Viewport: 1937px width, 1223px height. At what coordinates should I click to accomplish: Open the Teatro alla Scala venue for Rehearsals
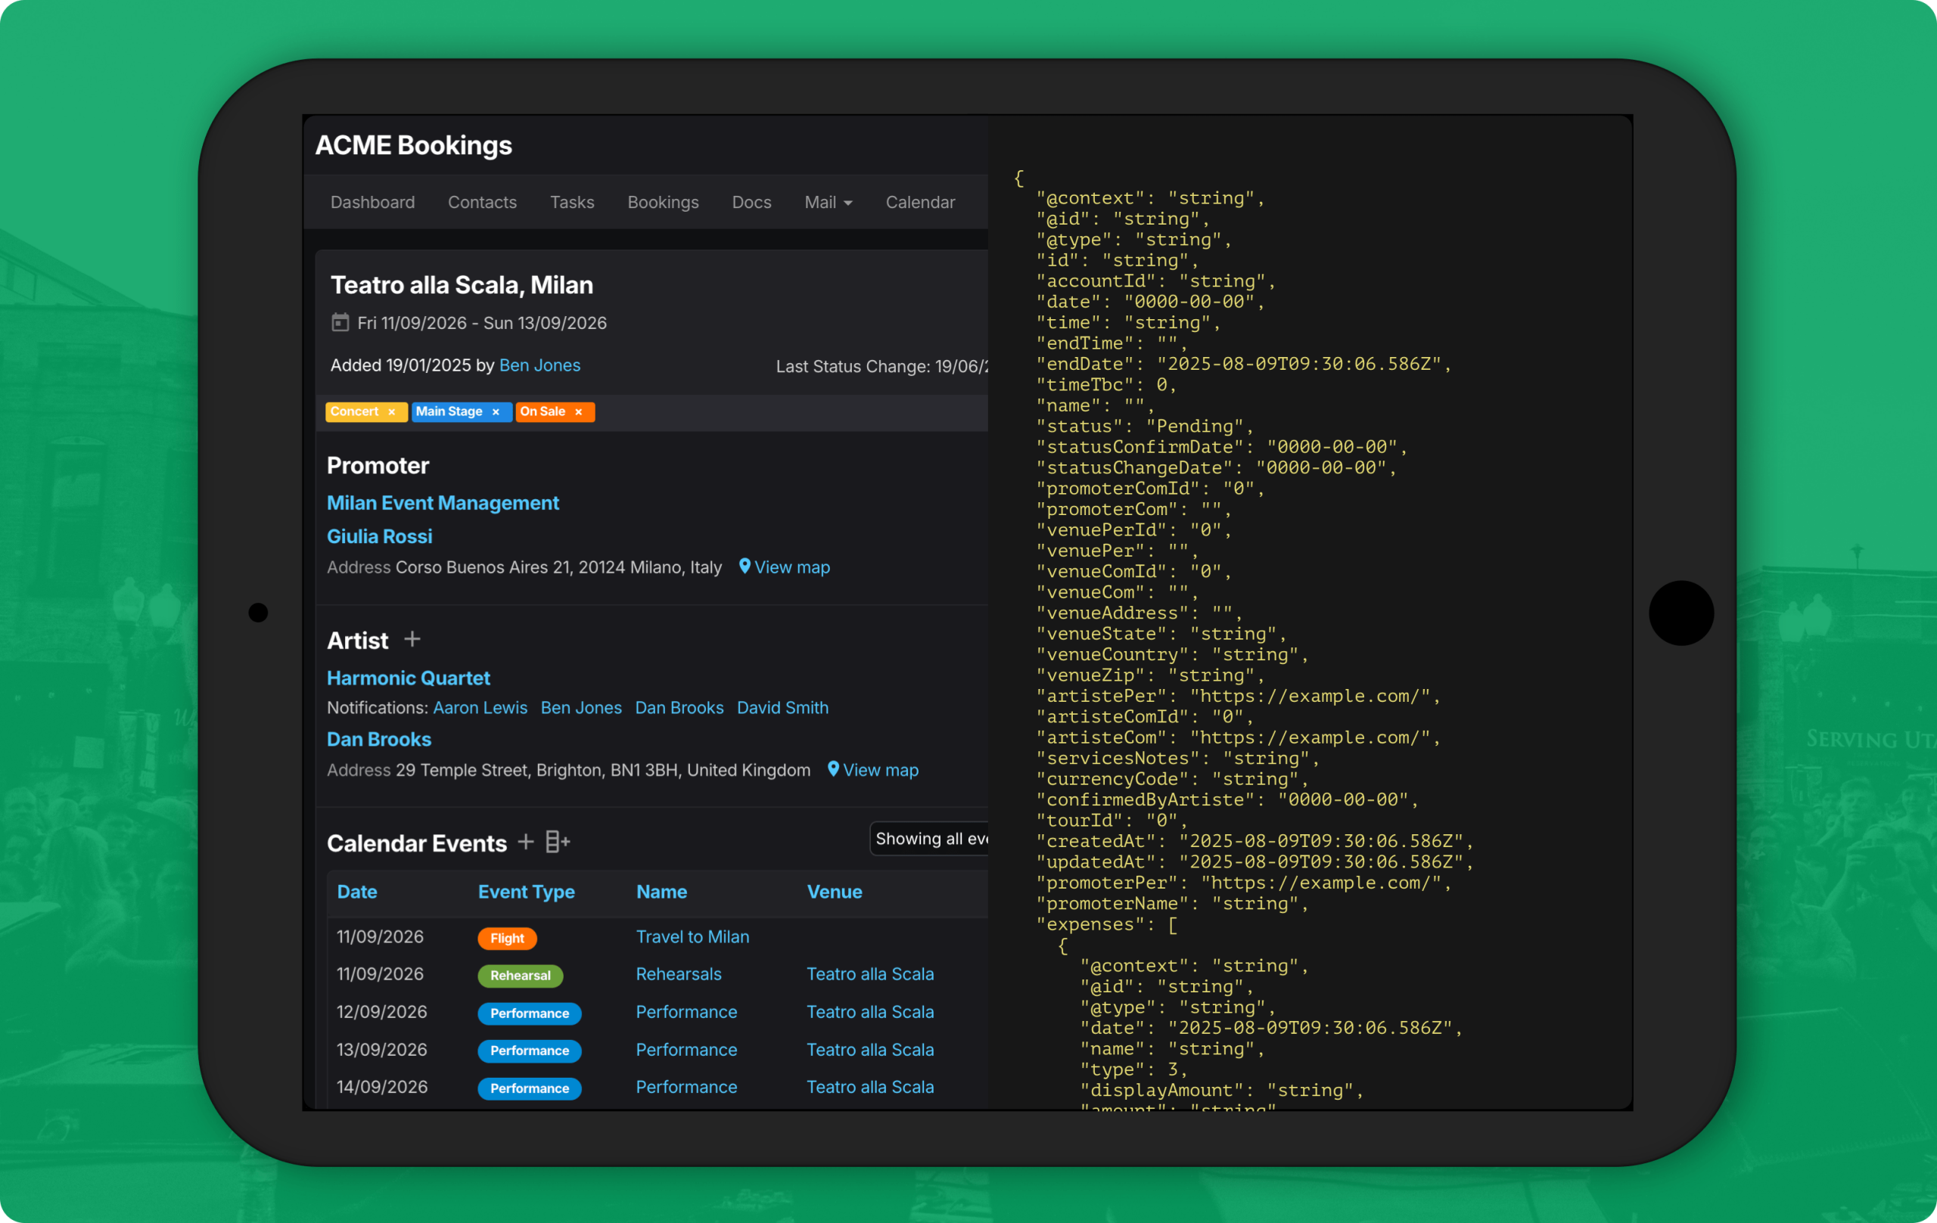869,973
